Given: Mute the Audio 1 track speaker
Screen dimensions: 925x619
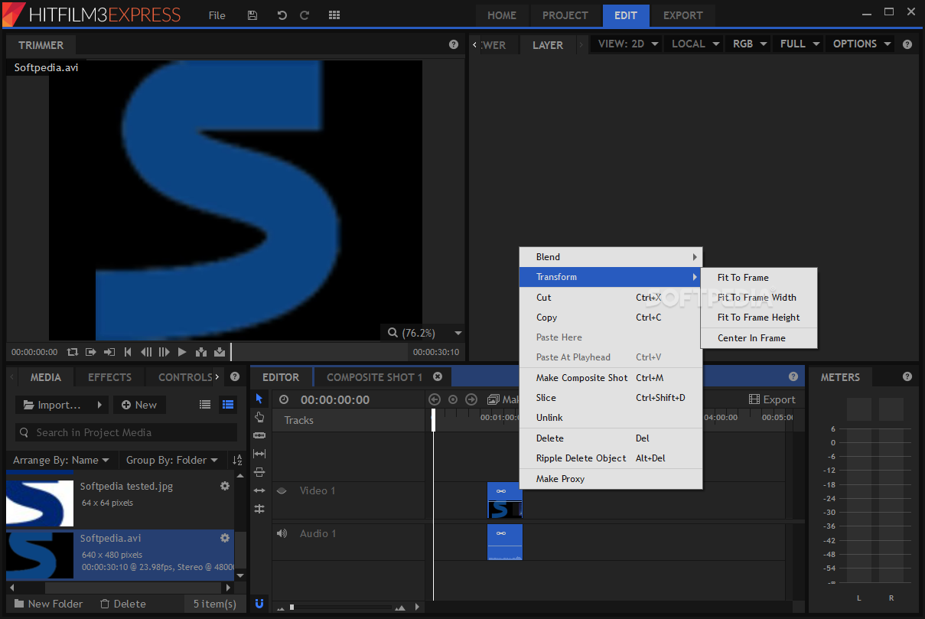Looking at the screenshot, I should coord(282,533).
